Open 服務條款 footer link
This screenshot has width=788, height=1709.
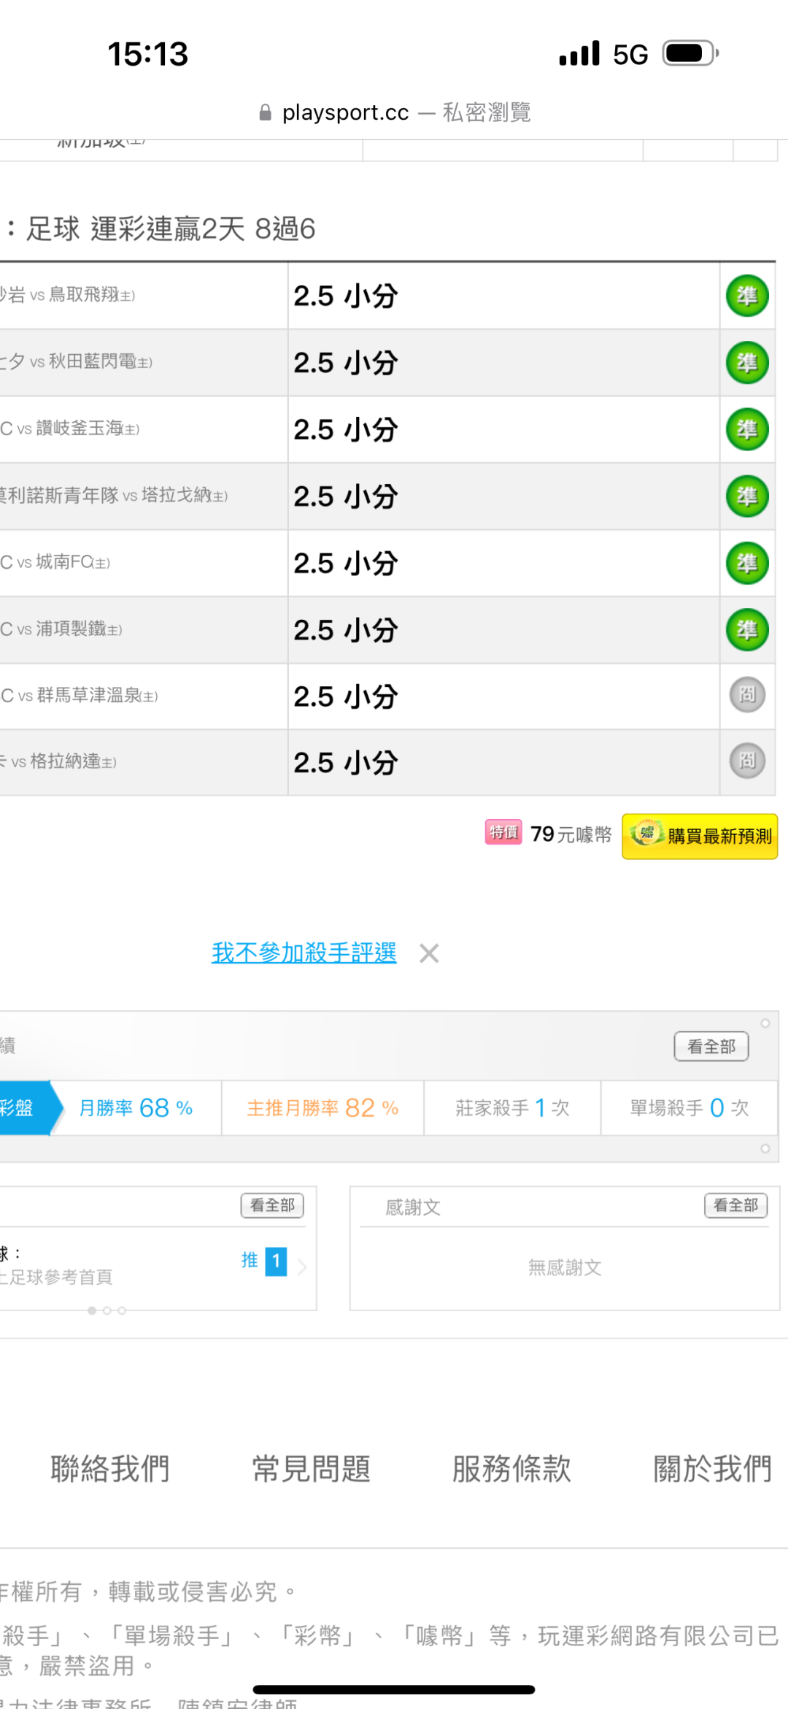coord(511,1468)
